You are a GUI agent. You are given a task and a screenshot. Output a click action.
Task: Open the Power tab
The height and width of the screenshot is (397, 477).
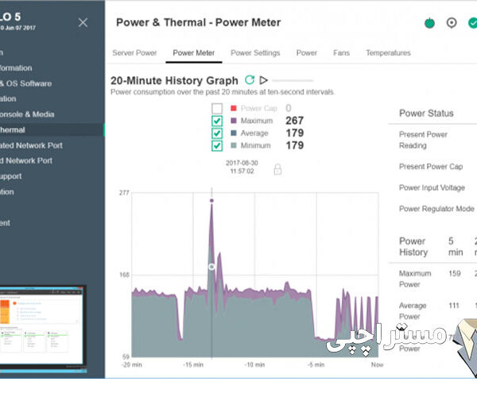coord(307,53)
